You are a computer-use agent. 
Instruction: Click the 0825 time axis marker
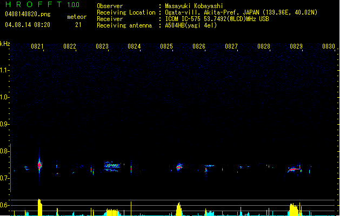tap(166, 46)
